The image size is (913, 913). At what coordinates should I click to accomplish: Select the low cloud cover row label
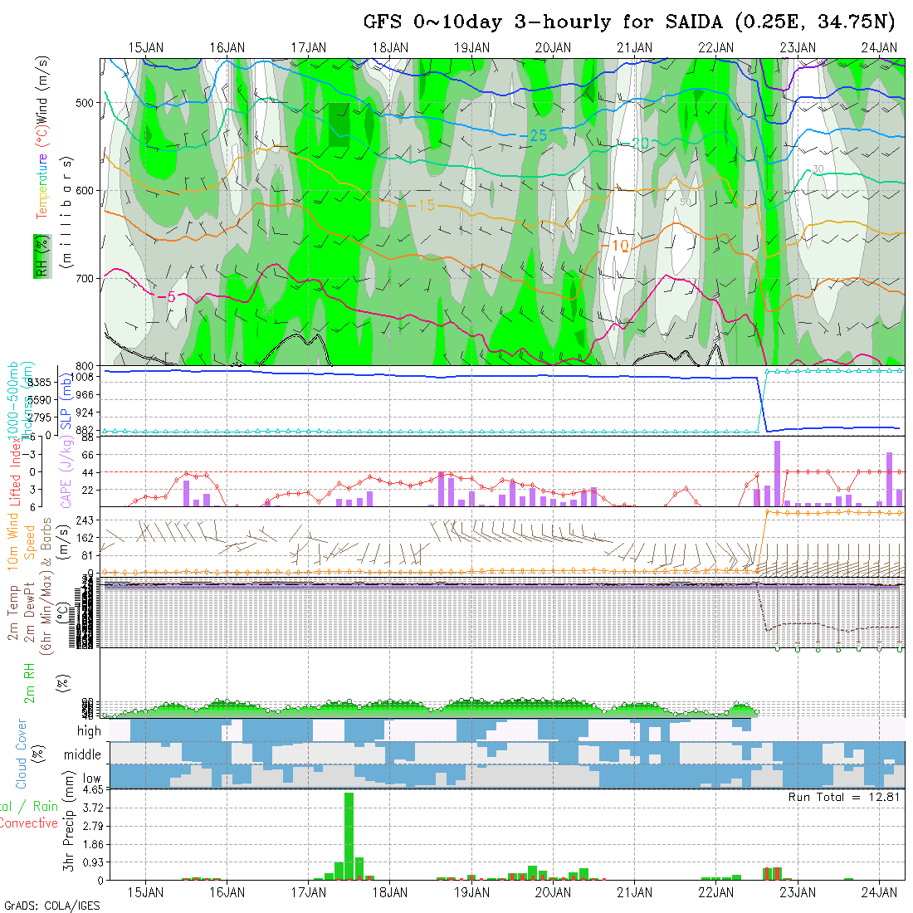coord(91,779)
